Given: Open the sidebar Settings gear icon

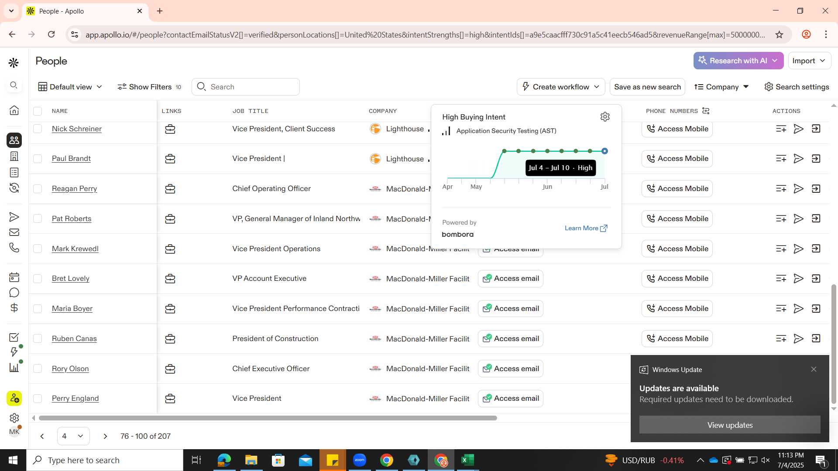Looking at the screenshot, I should point(14,418).
